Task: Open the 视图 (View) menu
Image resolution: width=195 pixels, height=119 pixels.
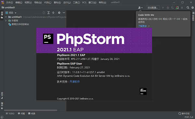Action: [x=28, y=3]
